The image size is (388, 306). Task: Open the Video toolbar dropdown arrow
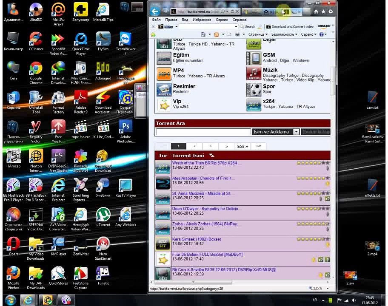(177, 26)
